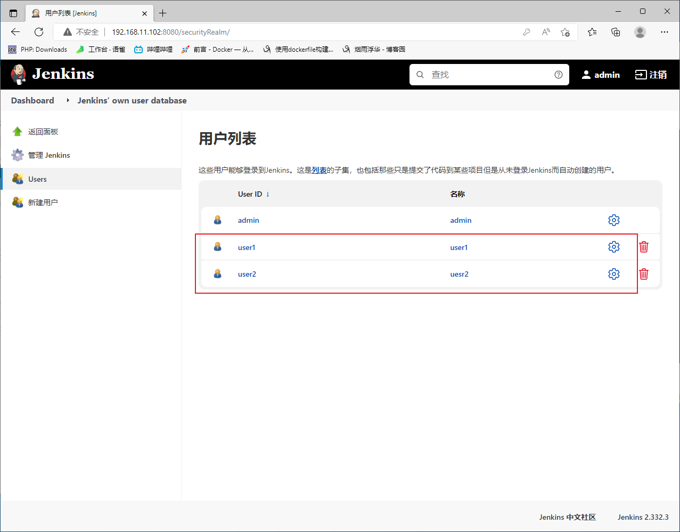Open the browser favorites list icon
680x532 pixels.
point(592,32)
